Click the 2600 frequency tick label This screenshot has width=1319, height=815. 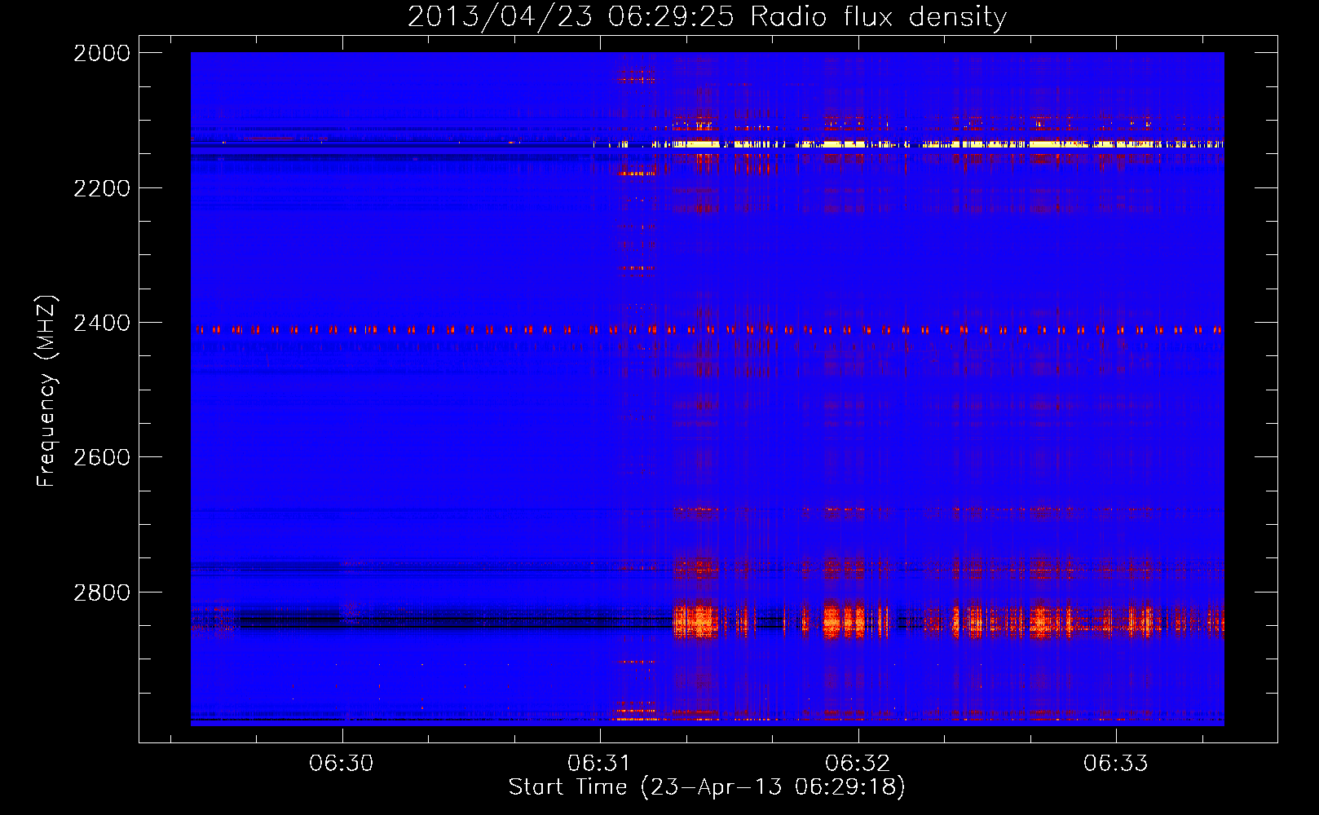(x=102, y=457)
